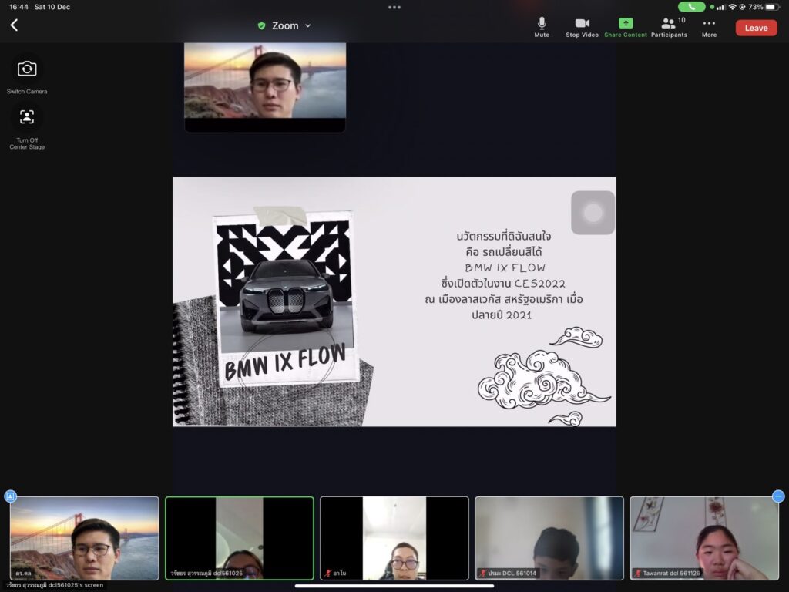The image size is (789, 592).
Task: Mute the microphone
Action: pos(542,27)
